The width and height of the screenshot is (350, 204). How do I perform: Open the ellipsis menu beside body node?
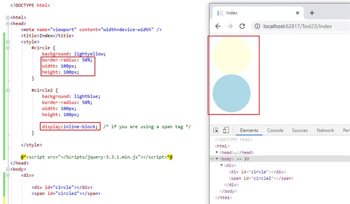pos(212,159)
